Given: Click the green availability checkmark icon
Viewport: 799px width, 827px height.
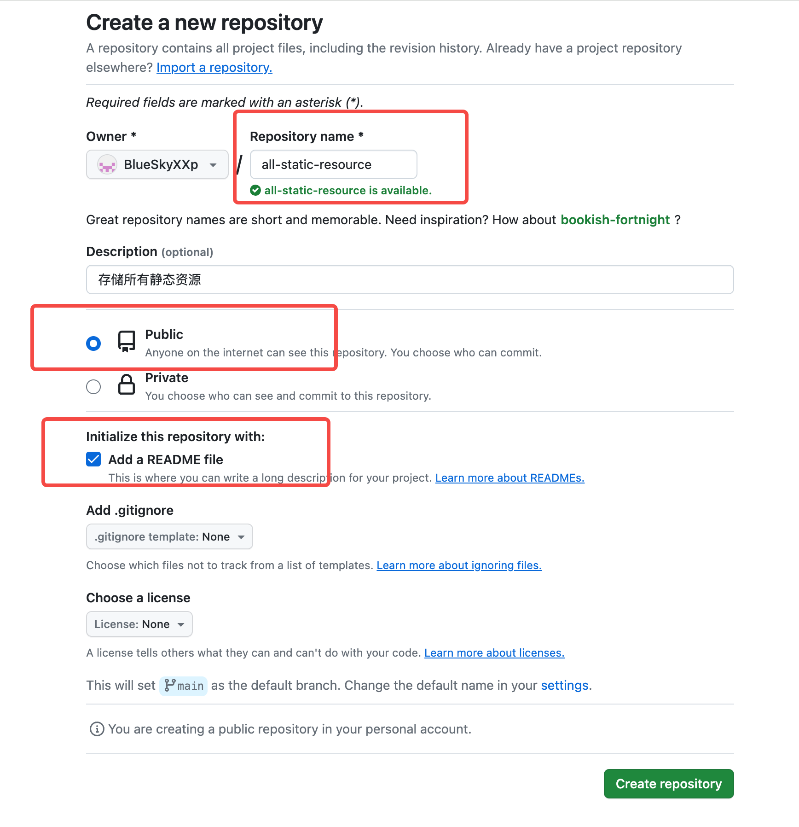Looking at the screenshot, I should [x=255, y=190].
